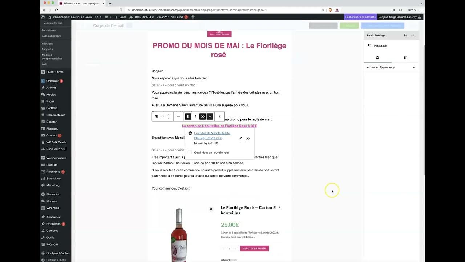Expand Advanced Typography panel

click(391, 67)
